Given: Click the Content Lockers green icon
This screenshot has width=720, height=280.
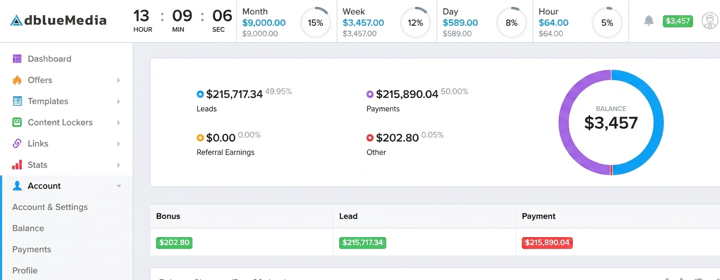Looking at the screenshot, I should pos(17,122).
